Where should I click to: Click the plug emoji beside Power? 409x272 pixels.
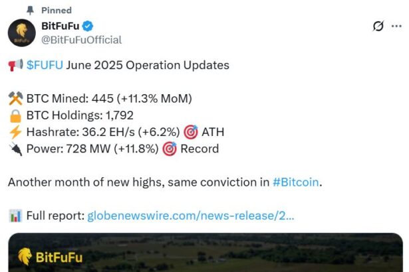[x=15, y=149]
